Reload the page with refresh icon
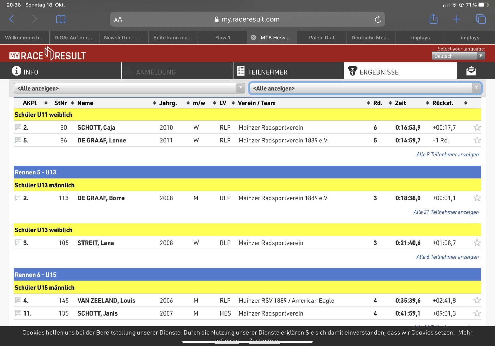495x346 pixels. (378, 19)
